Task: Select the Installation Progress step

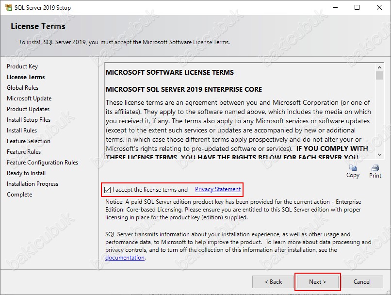Action: pyautogui.click(x=33, y=184)
